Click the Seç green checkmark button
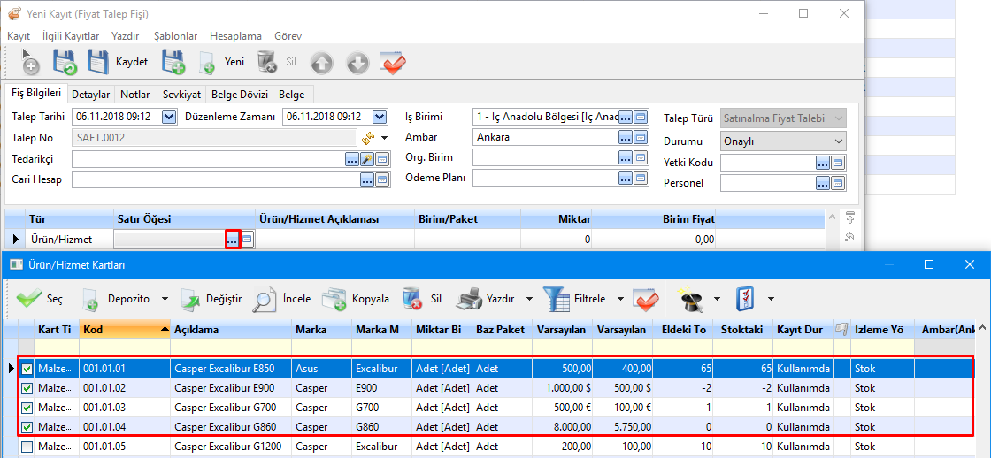This screenshot has height=458, width=991. click(x=39, y=299)
